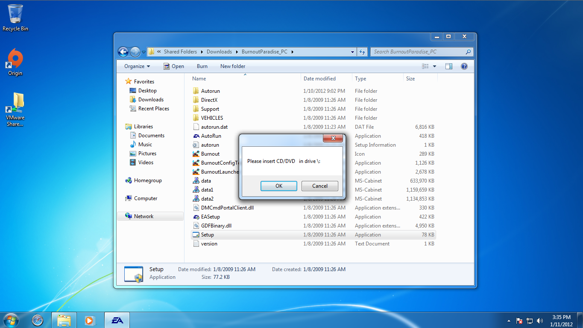Open the view options dropdown arrow
The width and height of the screenshot is (583, 328).
pos(435,66)
